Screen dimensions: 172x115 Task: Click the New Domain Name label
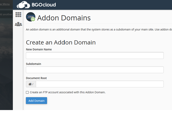[39, 49]
